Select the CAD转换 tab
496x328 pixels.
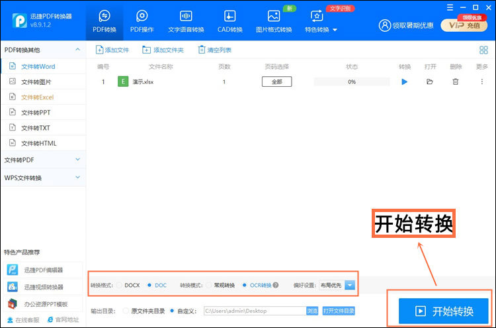[x=229, y=22]
